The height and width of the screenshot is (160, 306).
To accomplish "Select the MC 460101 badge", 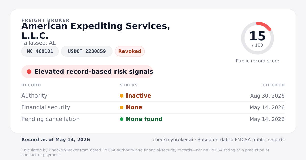I will tap(40, 51).
